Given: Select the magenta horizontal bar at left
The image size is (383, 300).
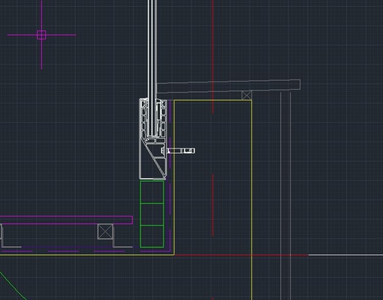Looking at the screenshot, I should pyautogui.click(x=66, y=220).
